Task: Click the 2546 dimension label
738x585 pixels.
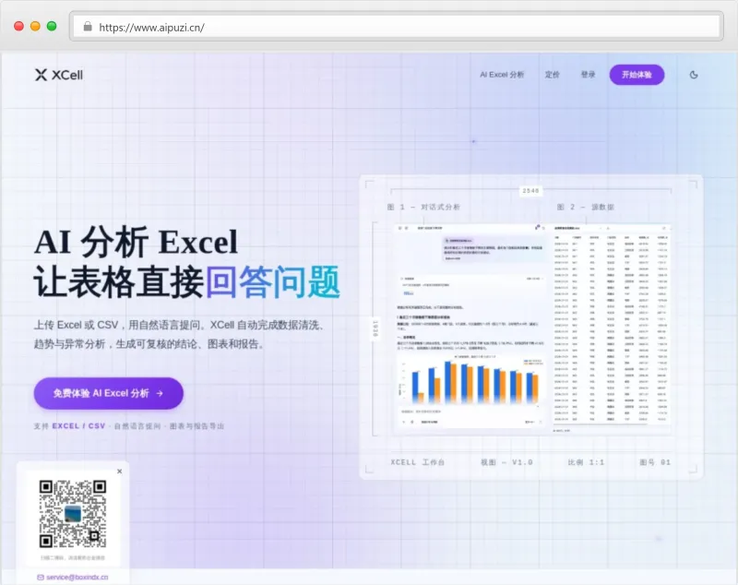Action: (530, 191)
